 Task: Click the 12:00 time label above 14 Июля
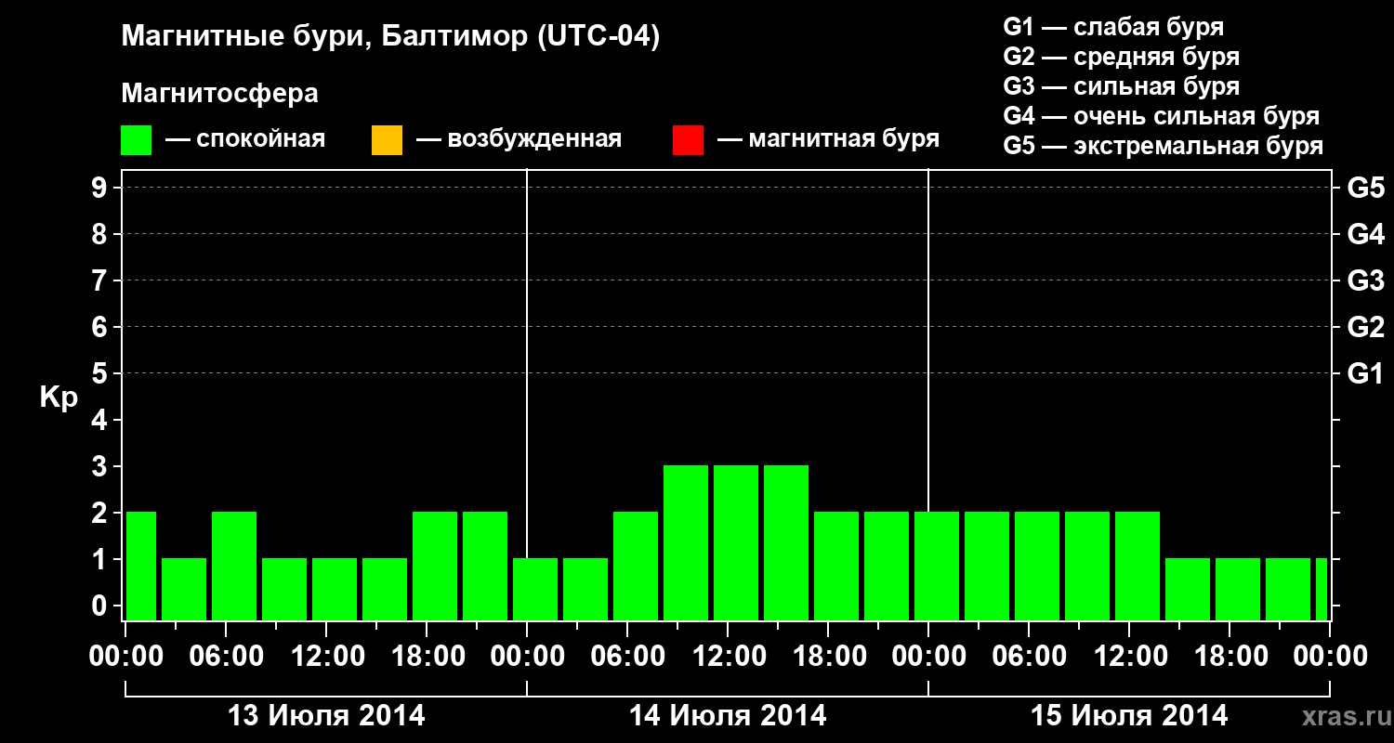(728, 656)
